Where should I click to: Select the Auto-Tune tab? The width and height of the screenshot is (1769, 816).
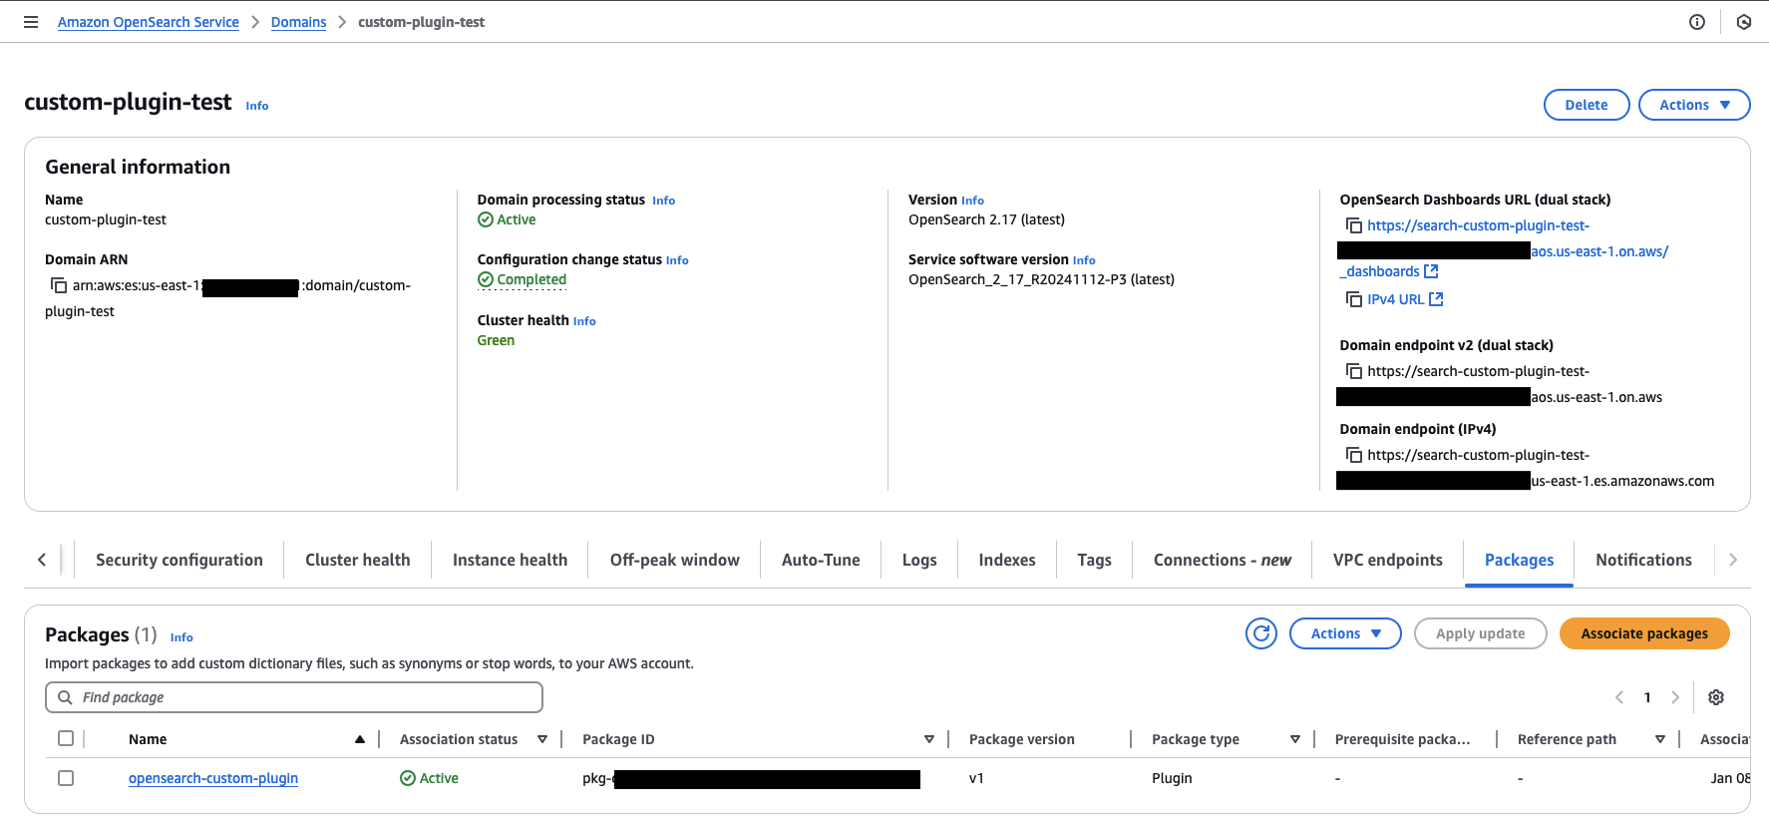pyautogui.click(x=821, y=561)
